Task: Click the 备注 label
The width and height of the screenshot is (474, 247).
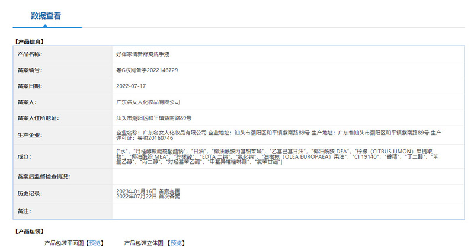Action: [24, 211]
